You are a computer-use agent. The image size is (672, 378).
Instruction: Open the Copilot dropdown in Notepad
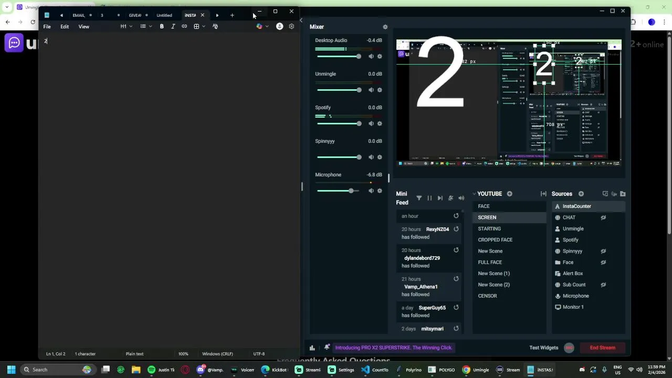(x=262, y=26)
